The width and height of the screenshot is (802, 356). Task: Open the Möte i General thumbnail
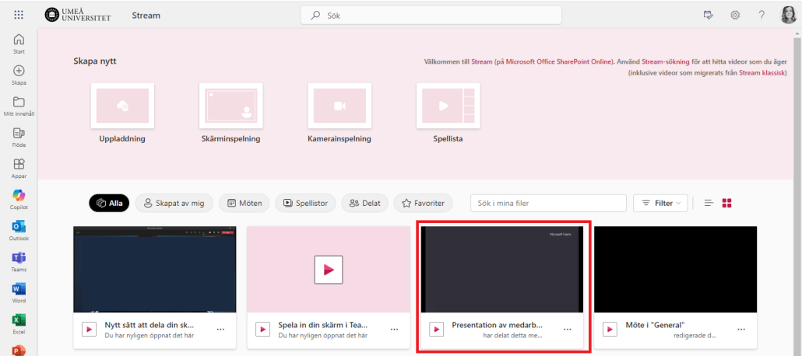click(676, 269)
